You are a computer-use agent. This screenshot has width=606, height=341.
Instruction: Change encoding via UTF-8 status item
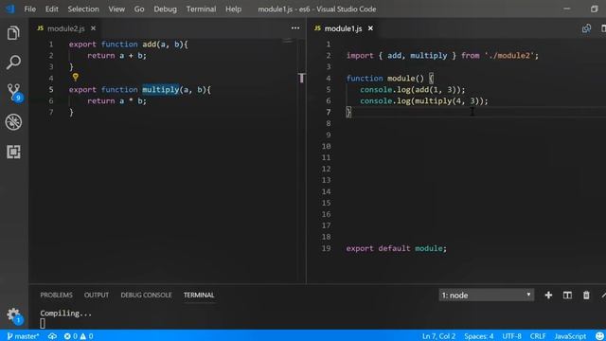[x=511, y=336]
